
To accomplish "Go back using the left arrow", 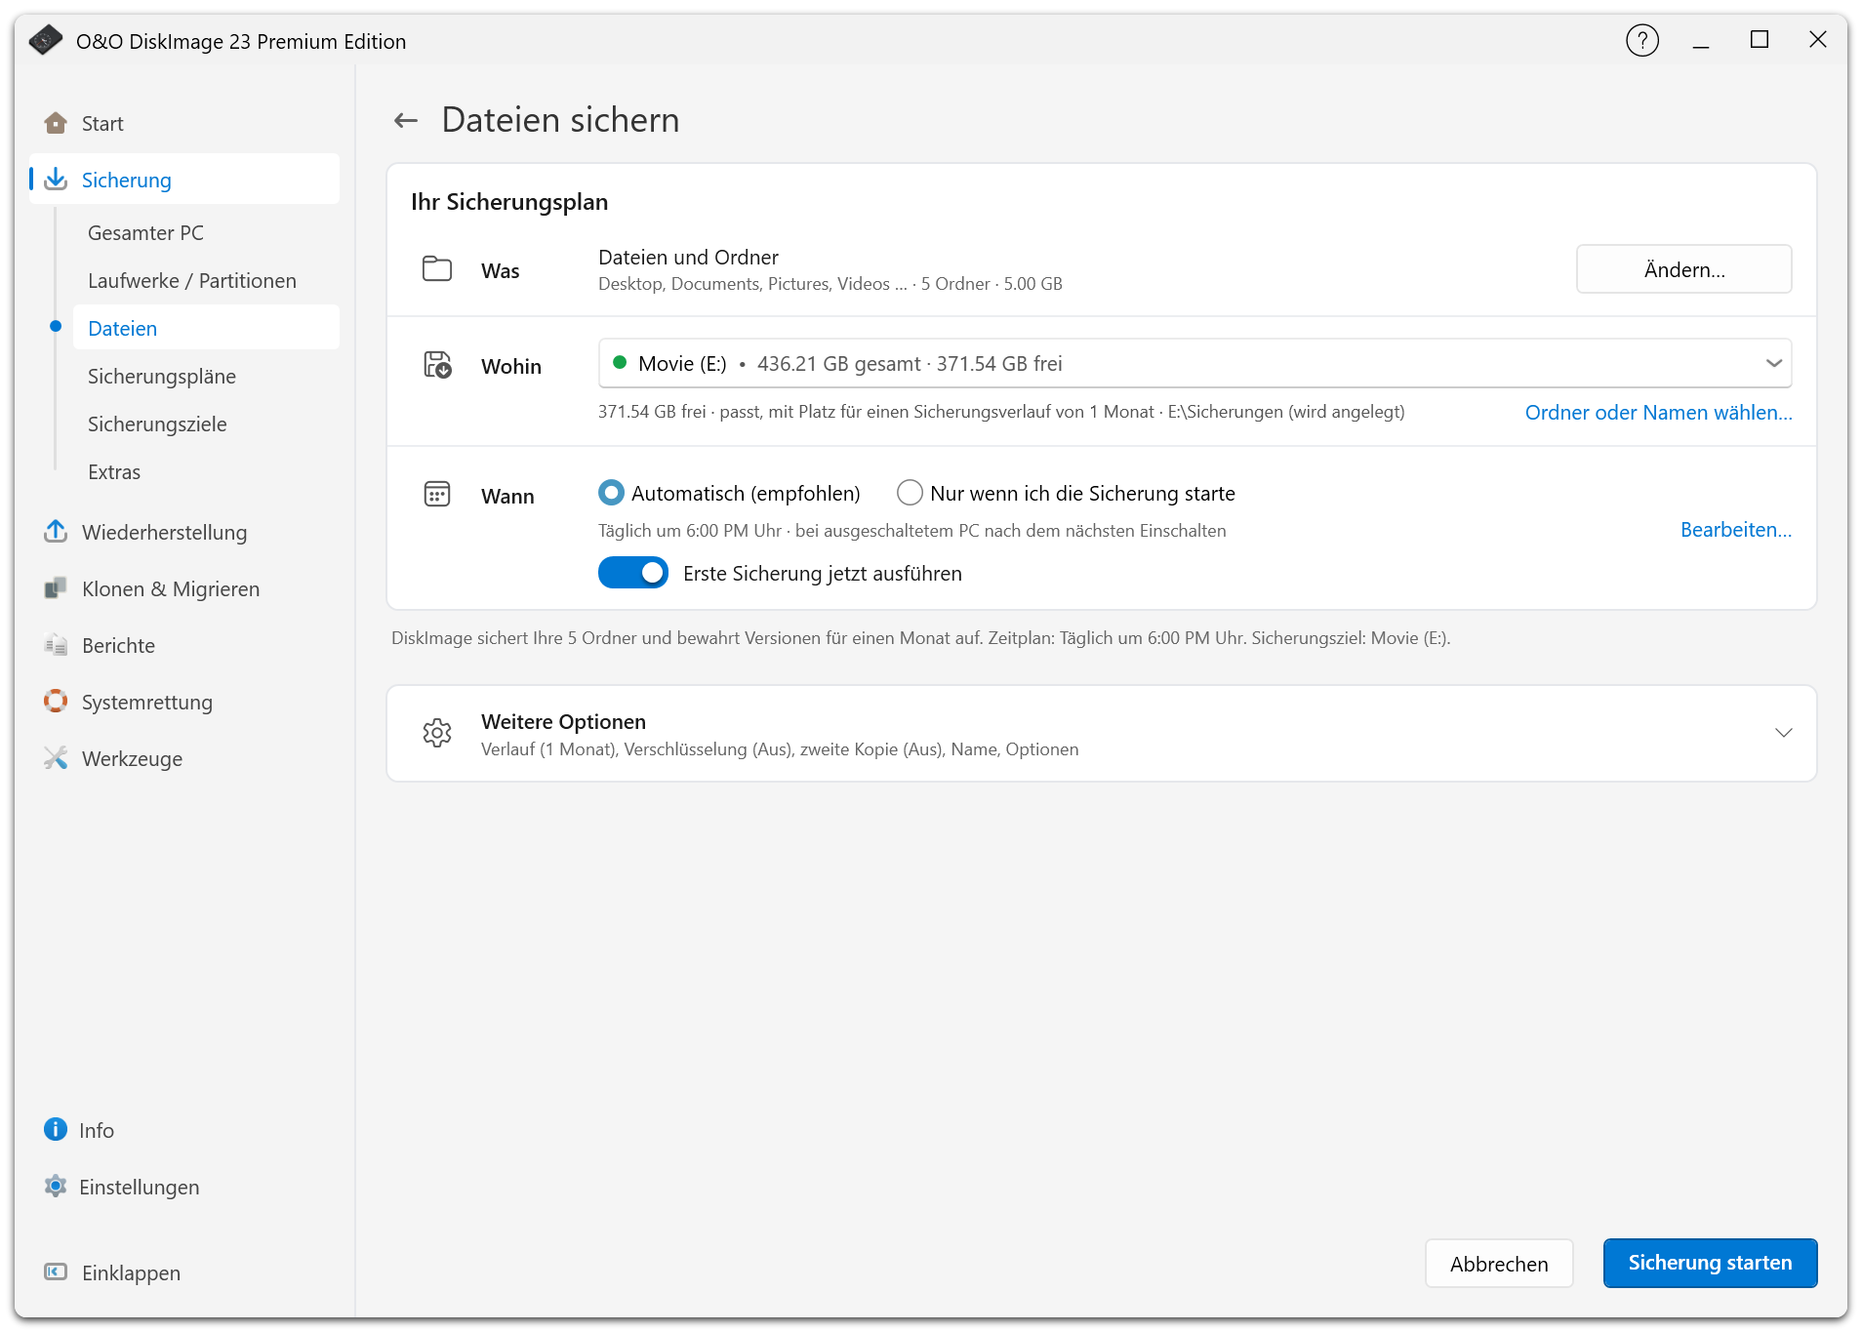I will click(x=406, y=121).
